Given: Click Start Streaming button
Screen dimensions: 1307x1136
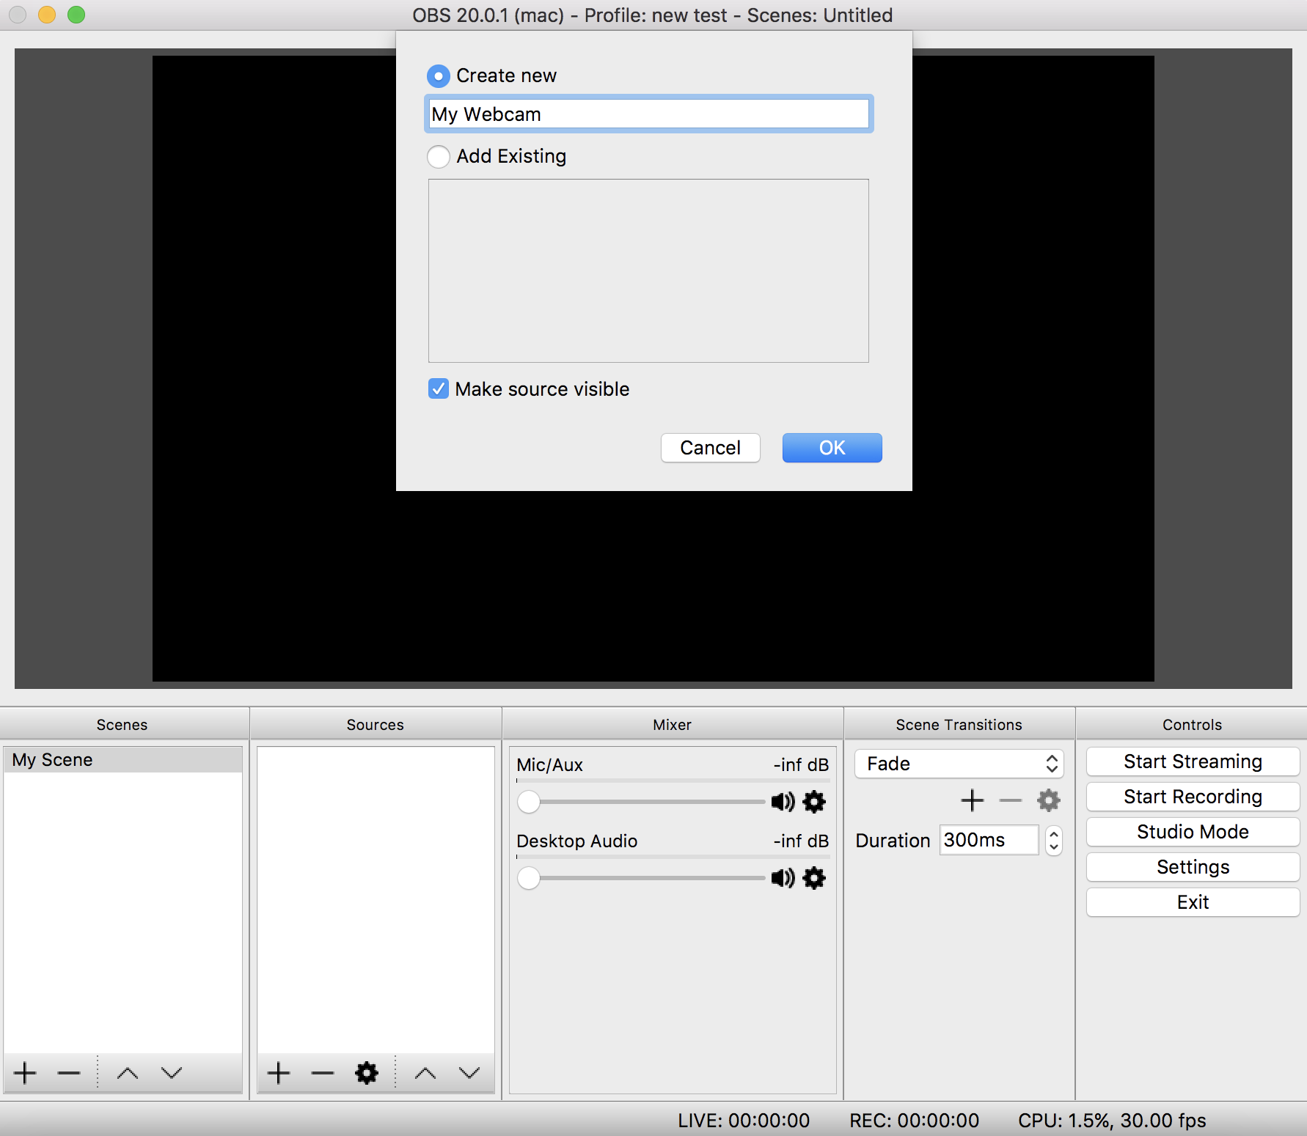Looking at the screenshot, I should 1193,761.
